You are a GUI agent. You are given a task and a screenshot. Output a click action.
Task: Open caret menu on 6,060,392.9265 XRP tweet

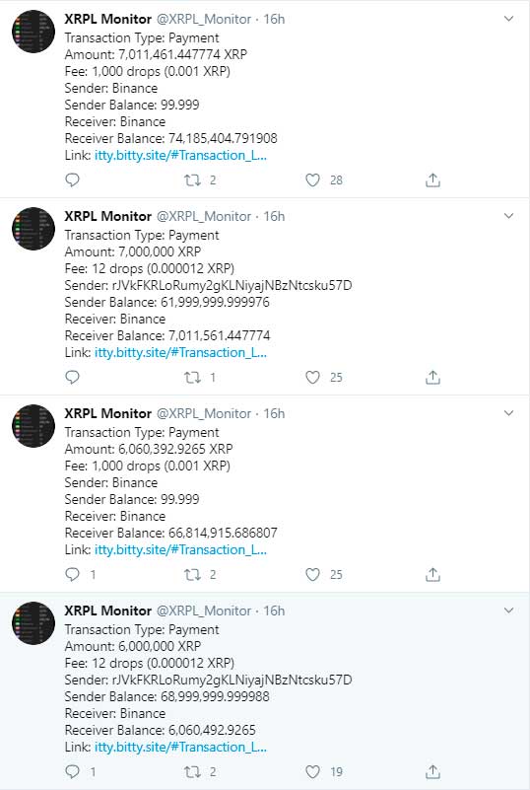pos(509,413)
